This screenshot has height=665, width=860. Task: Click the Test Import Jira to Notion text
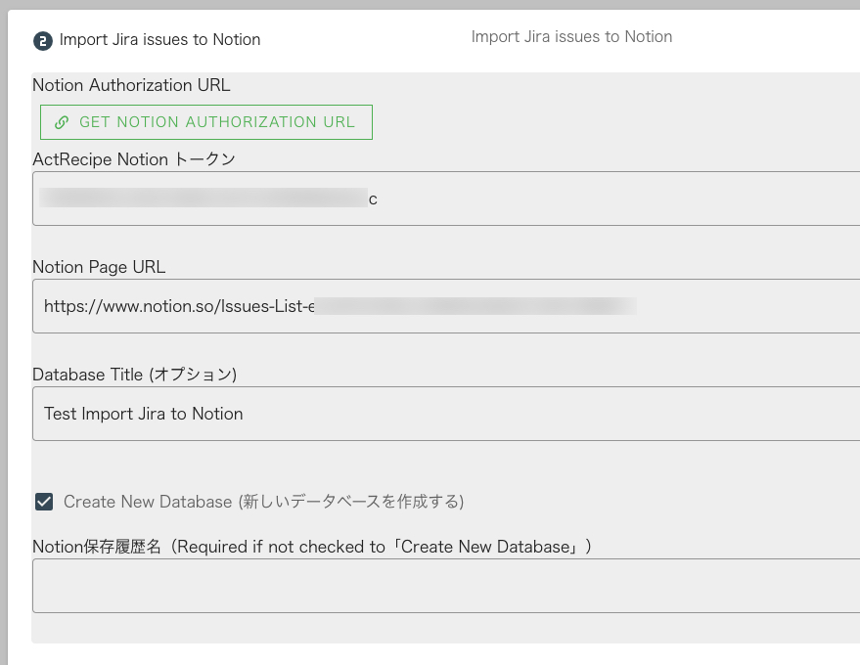pos(144,414)
